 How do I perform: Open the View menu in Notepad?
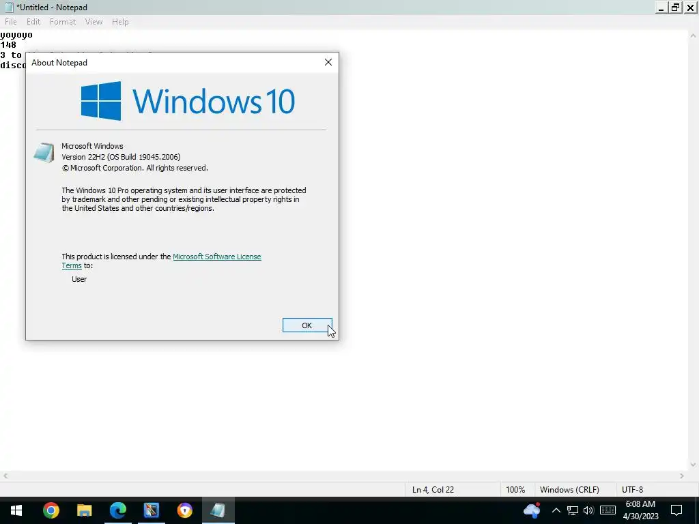coord(94,21)
